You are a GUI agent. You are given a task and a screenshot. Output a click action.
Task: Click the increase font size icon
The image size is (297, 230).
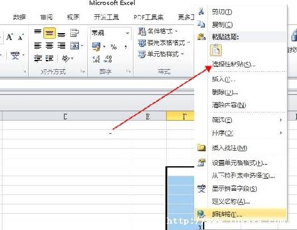click(9, 37)
